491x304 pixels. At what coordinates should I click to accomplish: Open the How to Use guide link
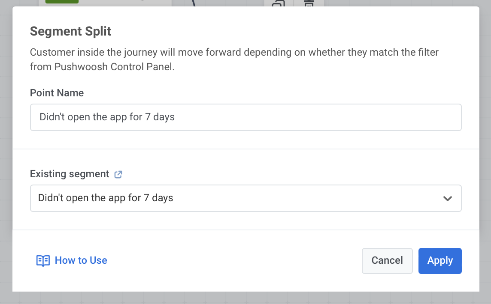[x=81, y=261]
